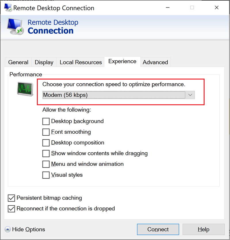Open the Advanced tab
Image resolution: width=230 pixels, height=240 pixels.
(x=155, y=62)
